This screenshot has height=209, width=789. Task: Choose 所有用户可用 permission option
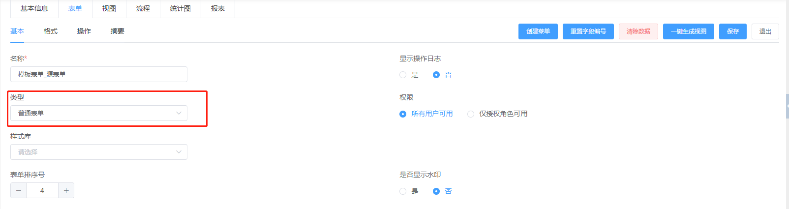point(426,114)
